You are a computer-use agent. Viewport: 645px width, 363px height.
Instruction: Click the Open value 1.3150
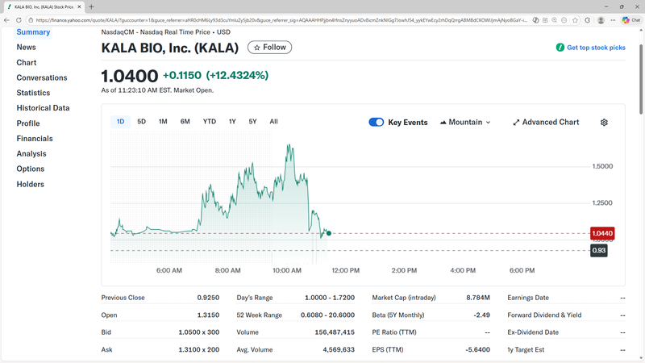208,315
